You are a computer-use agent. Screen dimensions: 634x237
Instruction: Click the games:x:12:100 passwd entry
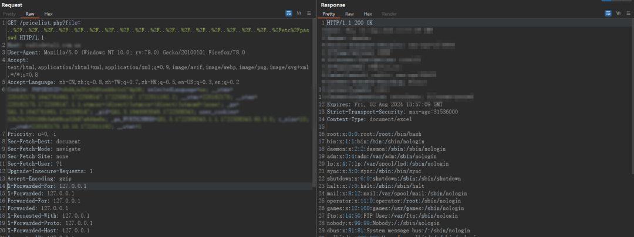394,208
